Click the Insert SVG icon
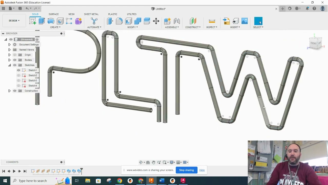The height and width of the screenshot is (185, 328). click(x=226, y=21)
